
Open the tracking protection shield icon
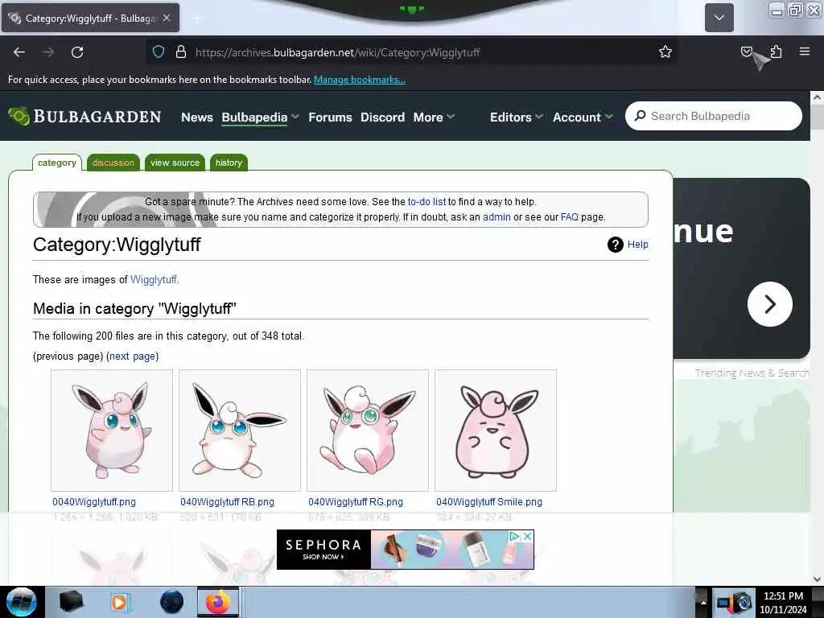[159, 52]
